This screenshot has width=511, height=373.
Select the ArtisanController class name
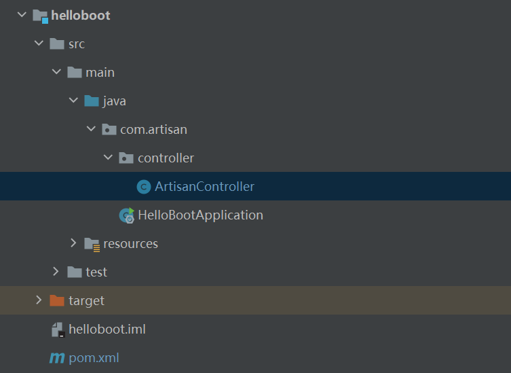pos(204,186)
